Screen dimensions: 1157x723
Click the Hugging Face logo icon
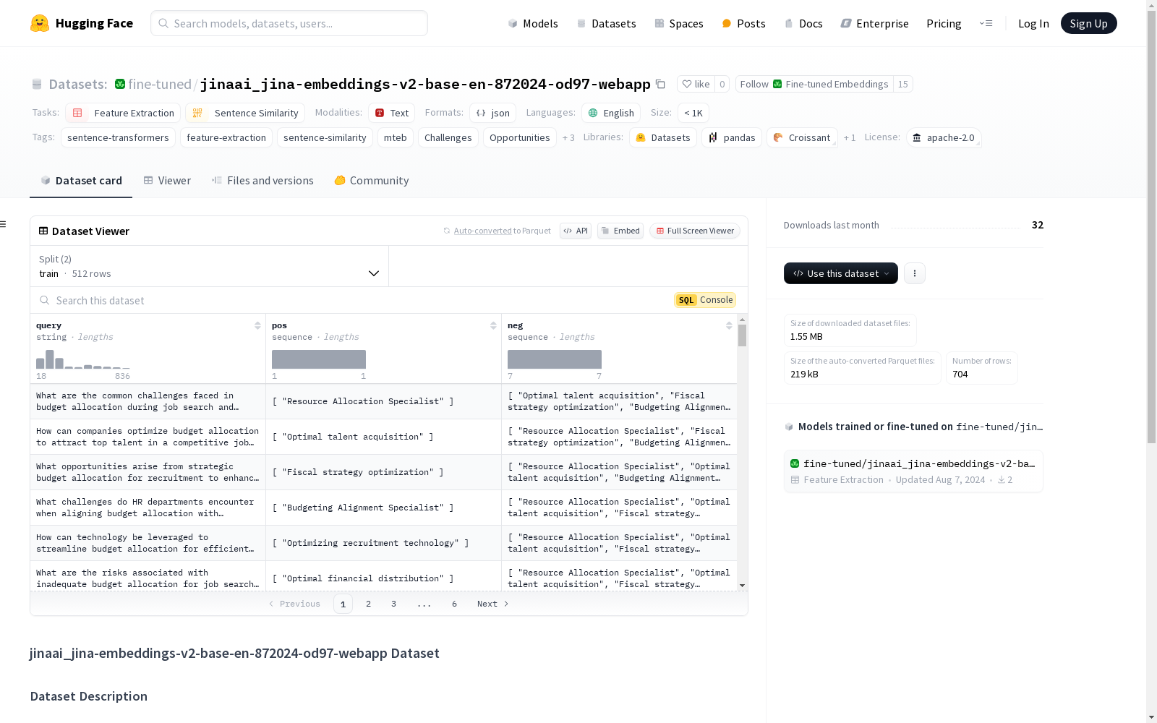(x=40, y=23)
